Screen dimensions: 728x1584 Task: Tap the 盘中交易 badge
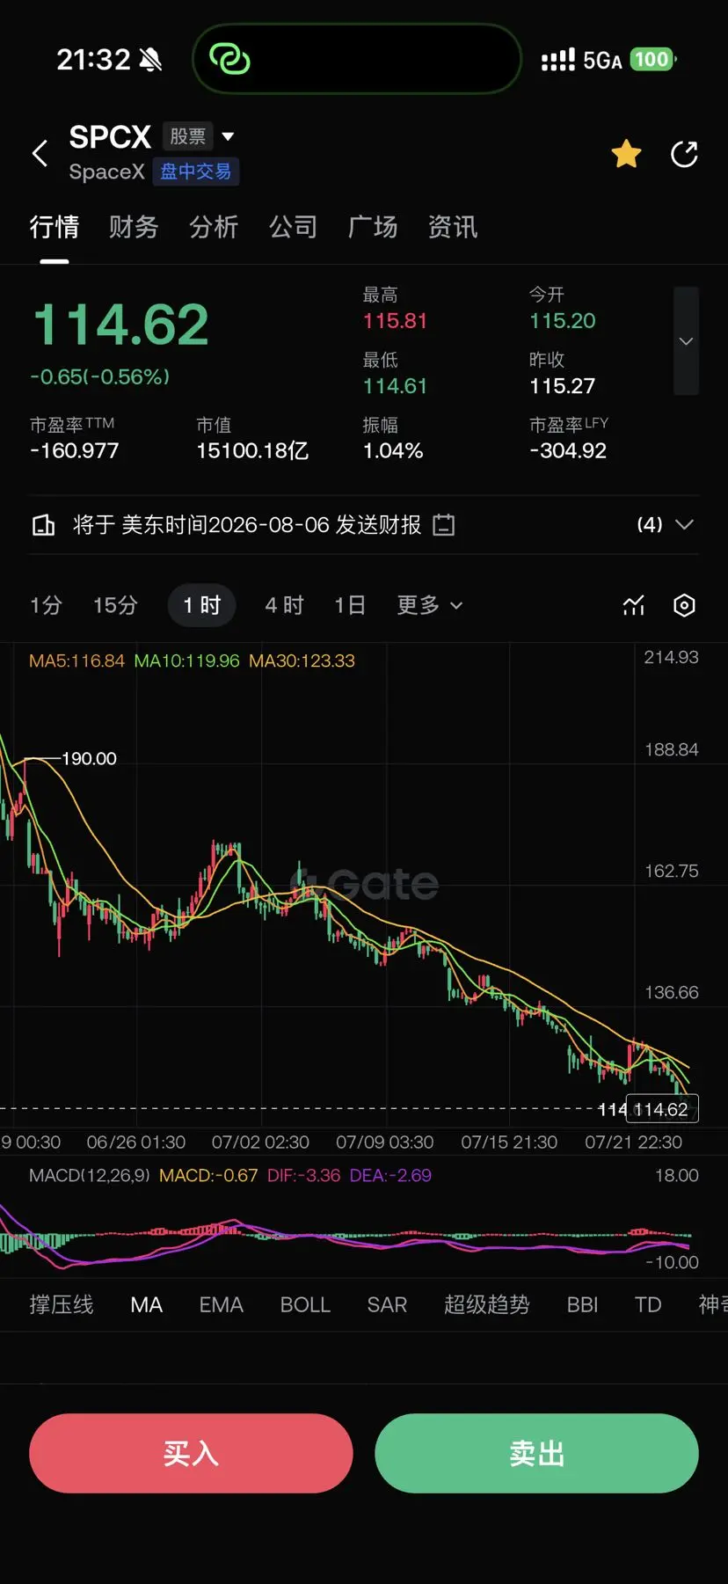point(196,172)
